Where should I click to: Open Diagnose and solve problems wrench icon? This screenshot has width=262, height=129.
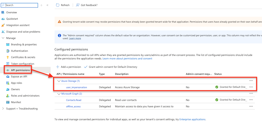click(3, 31)
